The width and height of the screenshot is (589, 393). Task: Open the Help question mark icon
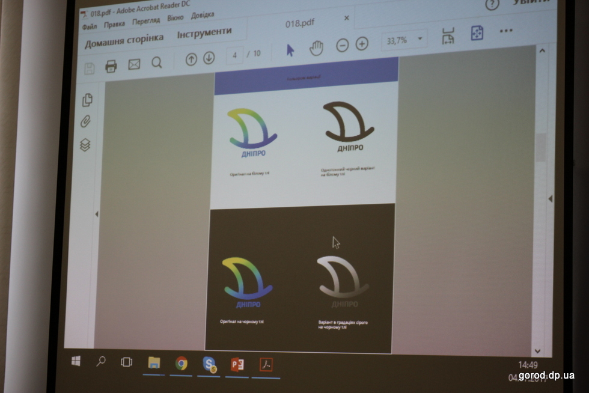(492, 5)
